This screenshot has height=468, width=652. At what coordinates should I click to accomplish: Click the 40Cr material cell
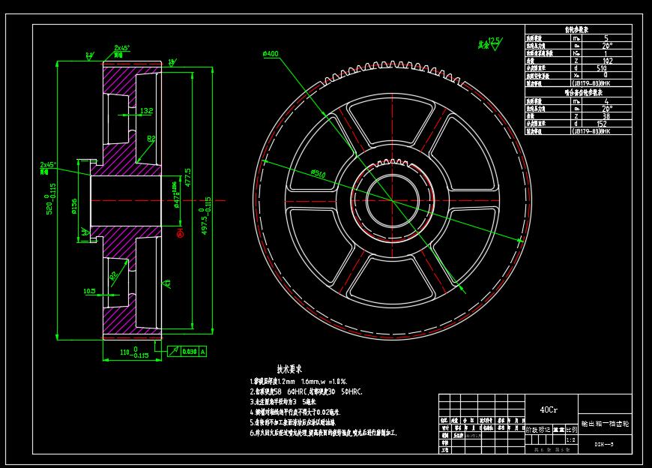pos(549,409)
